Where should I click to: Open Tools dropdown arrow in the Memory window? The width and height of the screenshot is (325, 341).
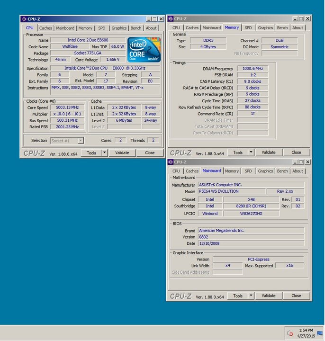251,153
